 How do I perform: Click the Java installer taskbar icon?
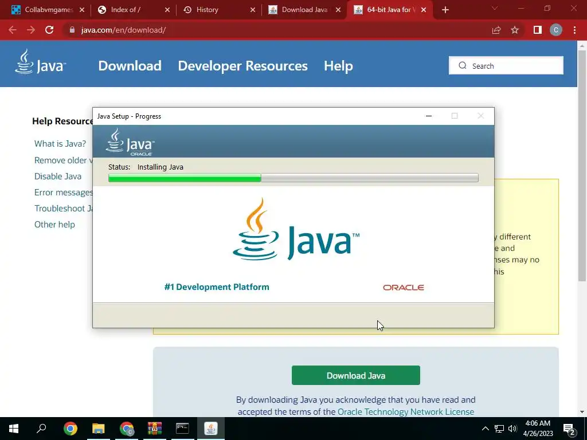pyautogui.click(x=210, y=429)
